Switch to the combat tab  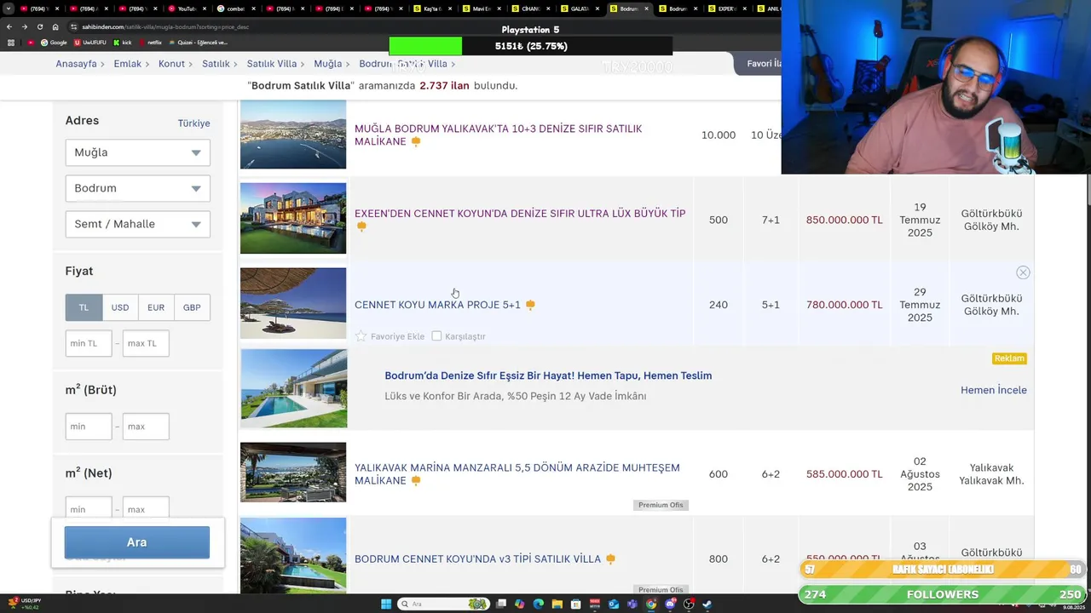[x=236, y=9]
